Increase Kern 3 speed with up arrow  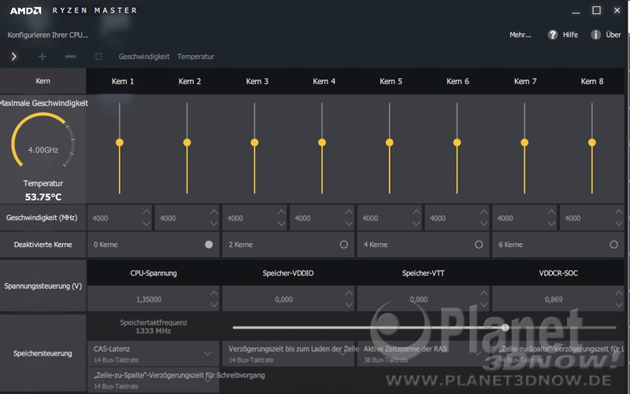[x=282, y=212]
